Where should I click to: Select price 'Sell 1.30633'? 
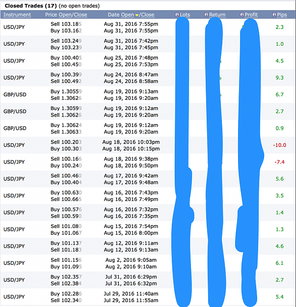pyautogui.click(x=66, y=132)
